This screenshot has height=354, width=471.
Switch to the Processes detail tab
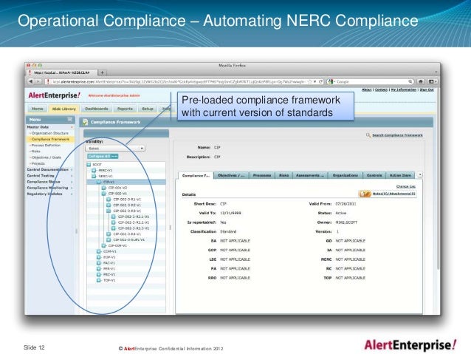(x=262, y=175)
